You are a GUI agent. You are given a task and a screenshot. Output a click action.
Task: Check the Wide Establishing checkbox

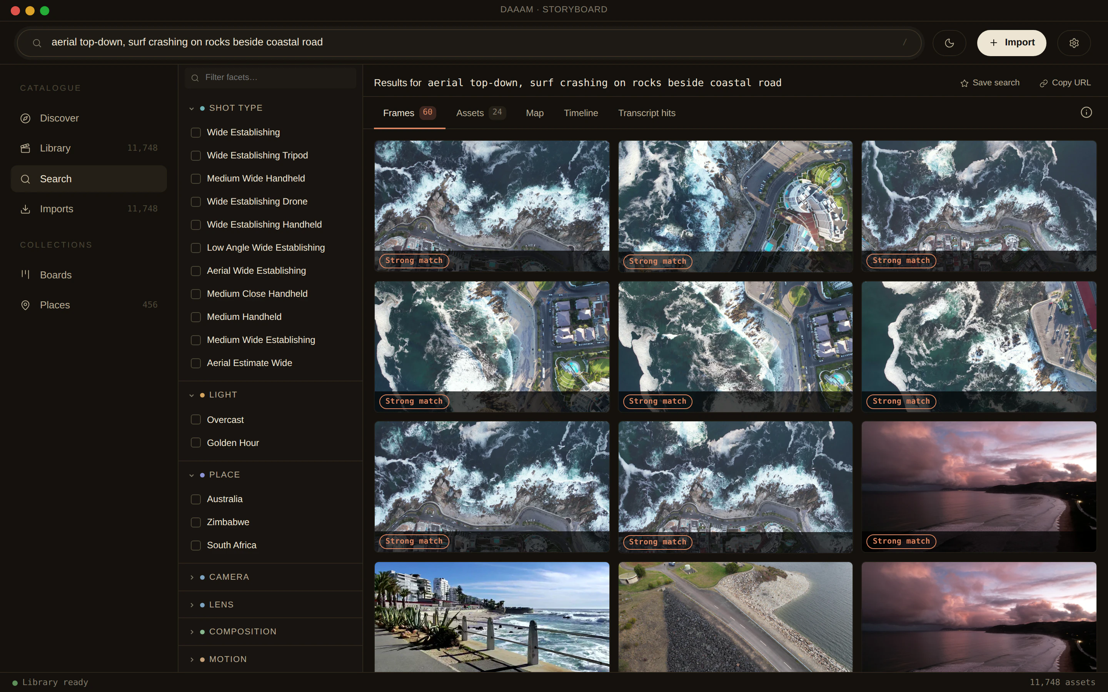tap(195, 133)
